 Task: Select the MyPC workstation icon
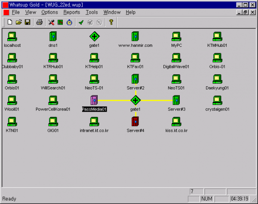[x=176, y=37]
